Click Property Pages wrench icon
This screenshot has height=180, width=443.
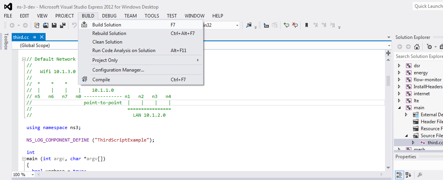[x=420, y=175]
